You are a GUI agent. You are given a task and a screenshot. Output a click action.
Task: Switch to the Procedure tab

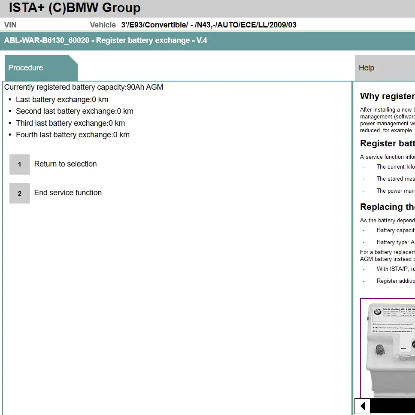point(26,68)
